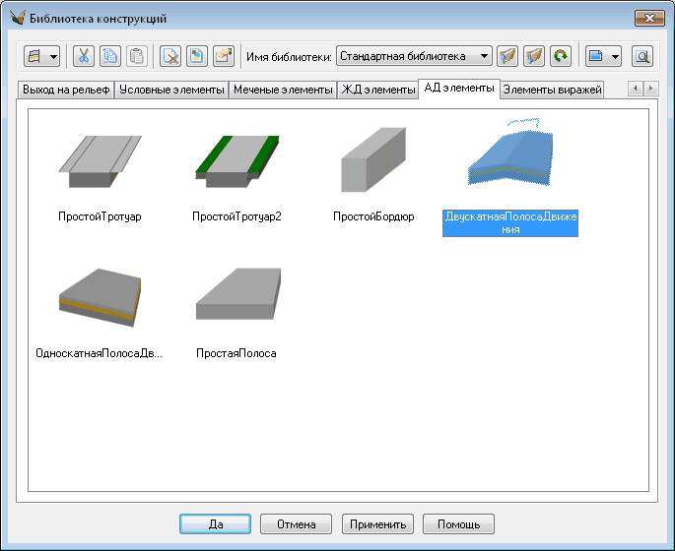675x551 pixels.
Task: Click the Delete element icon with red X
Action: point(170,57)
